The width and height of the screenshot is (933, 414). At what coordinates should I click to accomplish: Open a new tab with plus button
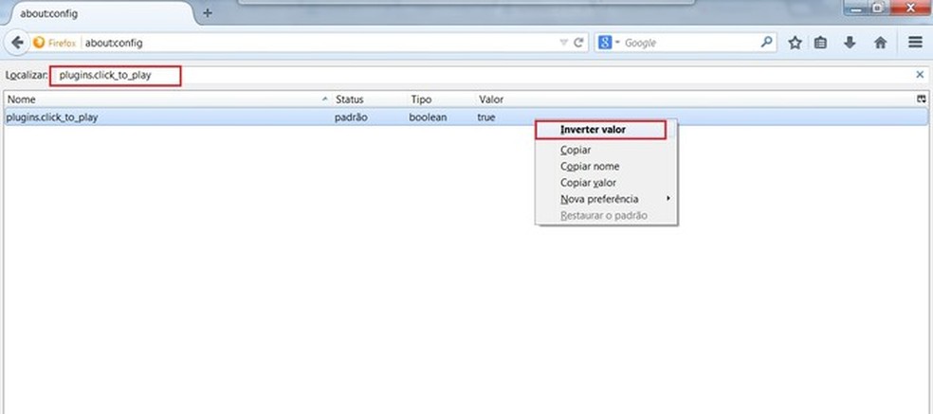(x=207, y=13)
